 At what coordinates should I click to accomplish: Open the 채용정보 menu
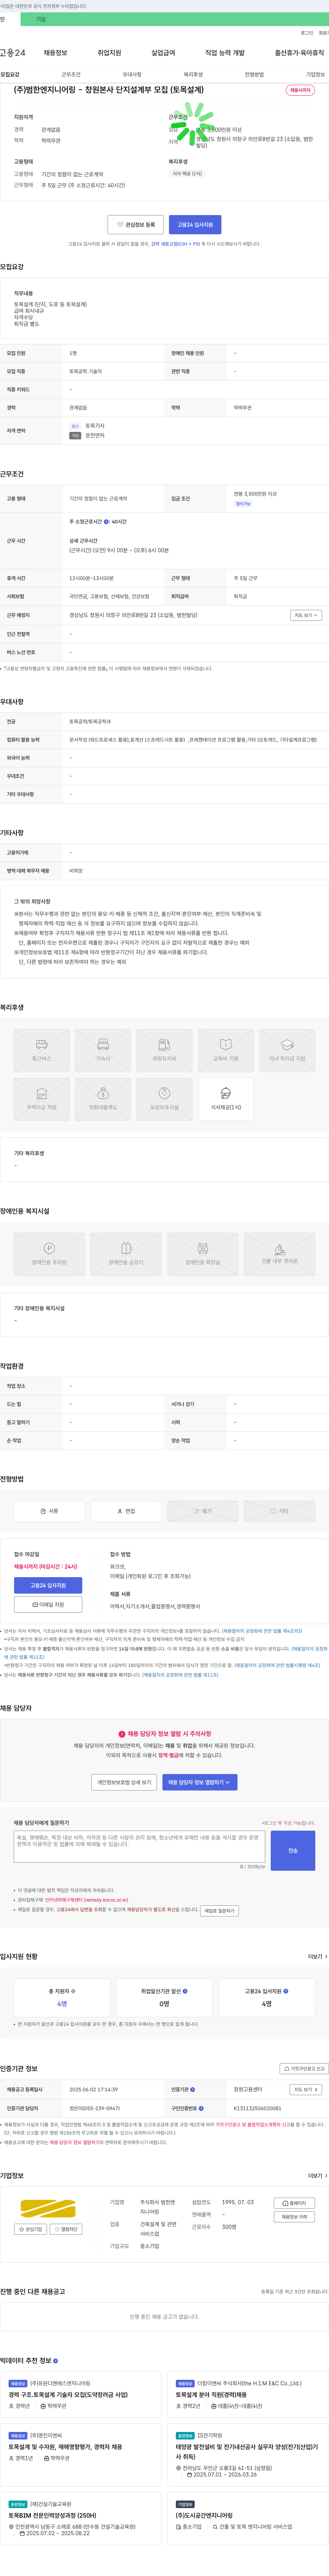coord(55,53)
